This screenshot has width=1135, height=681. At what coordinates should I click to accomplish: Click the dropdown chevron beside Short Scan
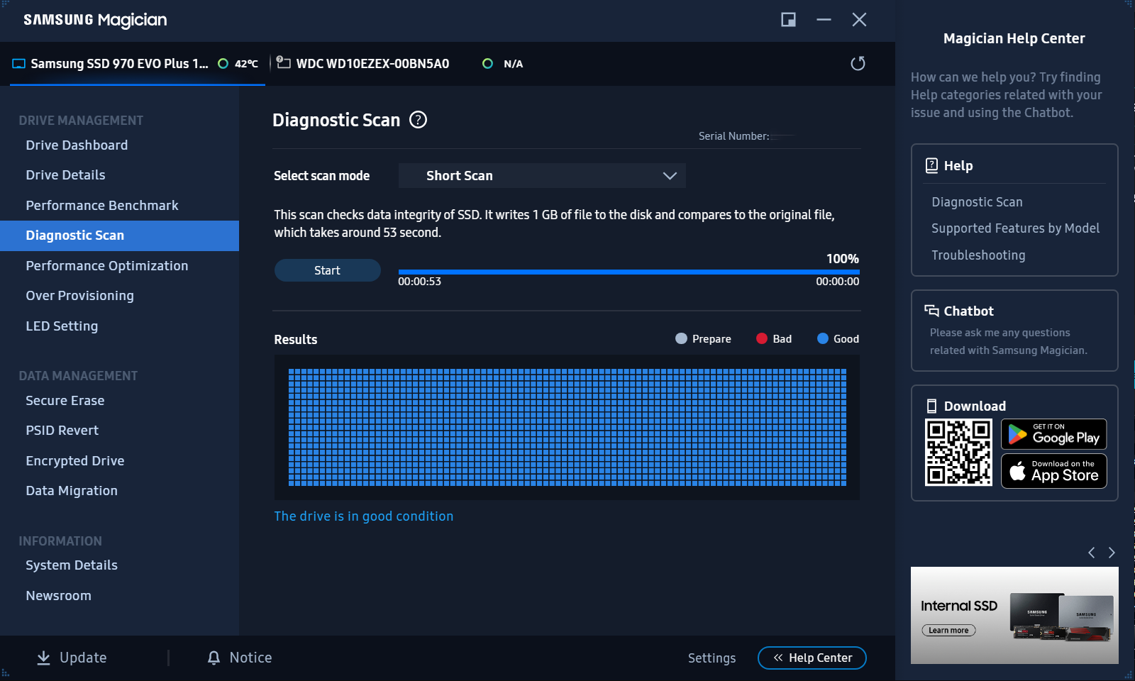click(670, 176)
